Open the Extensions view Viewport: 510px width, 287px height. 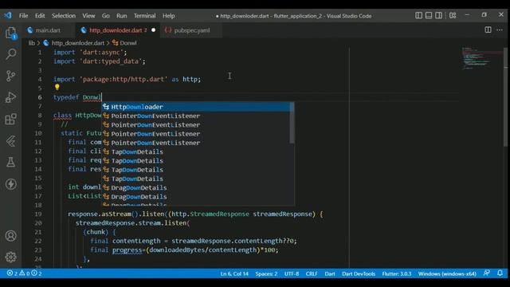pos(10,119)
